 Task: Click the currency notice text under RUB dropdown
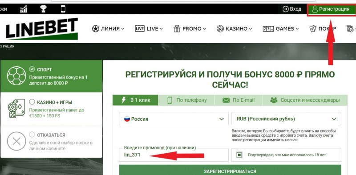284,135
